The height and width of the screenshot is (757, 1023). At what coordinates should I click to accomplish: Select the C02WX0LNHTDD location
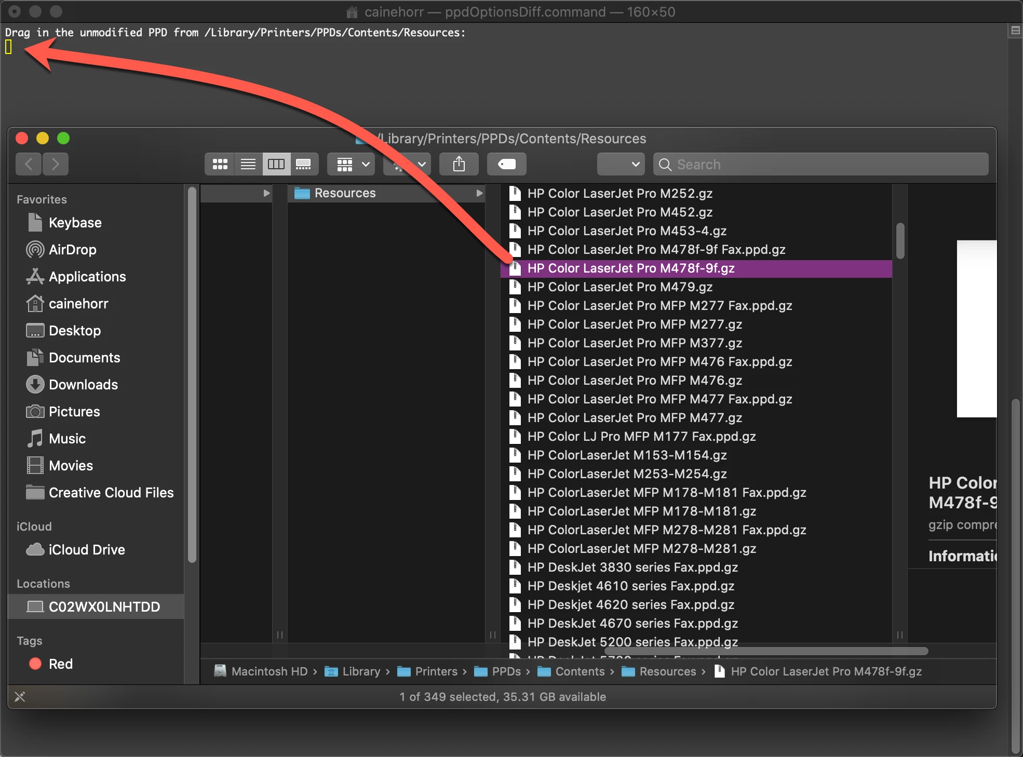[96, 607]
